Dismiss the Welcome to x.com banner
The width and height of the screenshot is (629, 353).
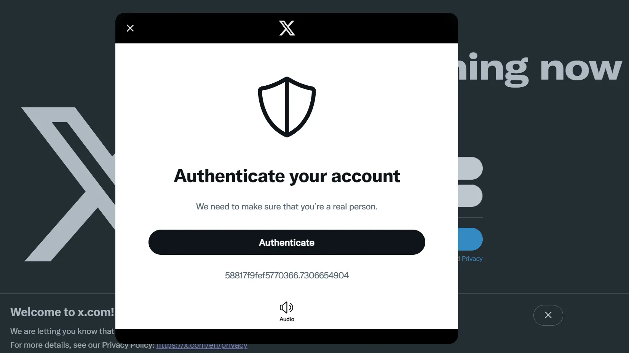point(548,315)
